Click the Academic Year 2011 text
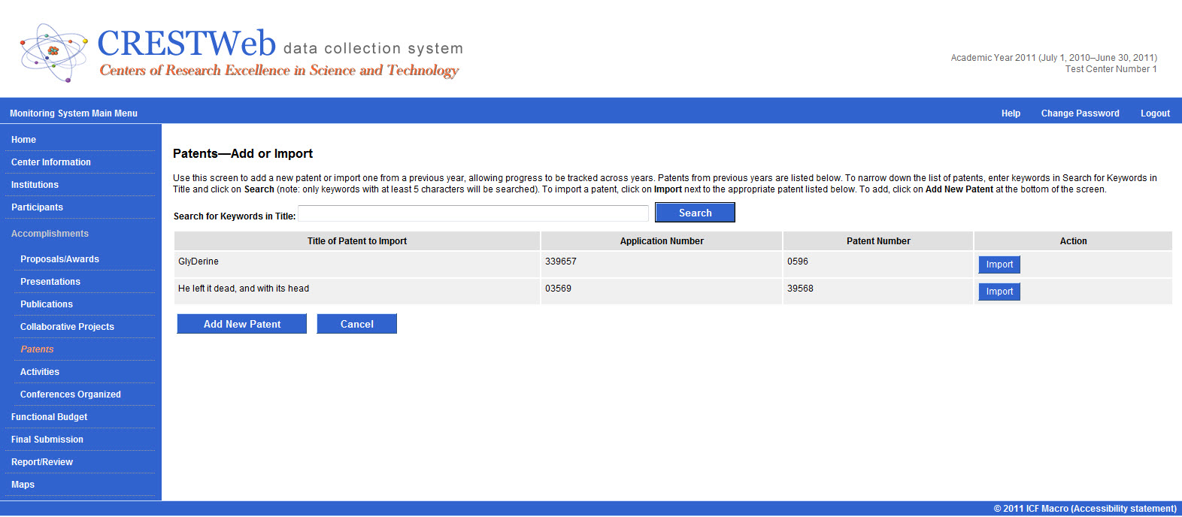Image resolution: width=1182 pixels, height=517 pixels. pos(1053,58)
